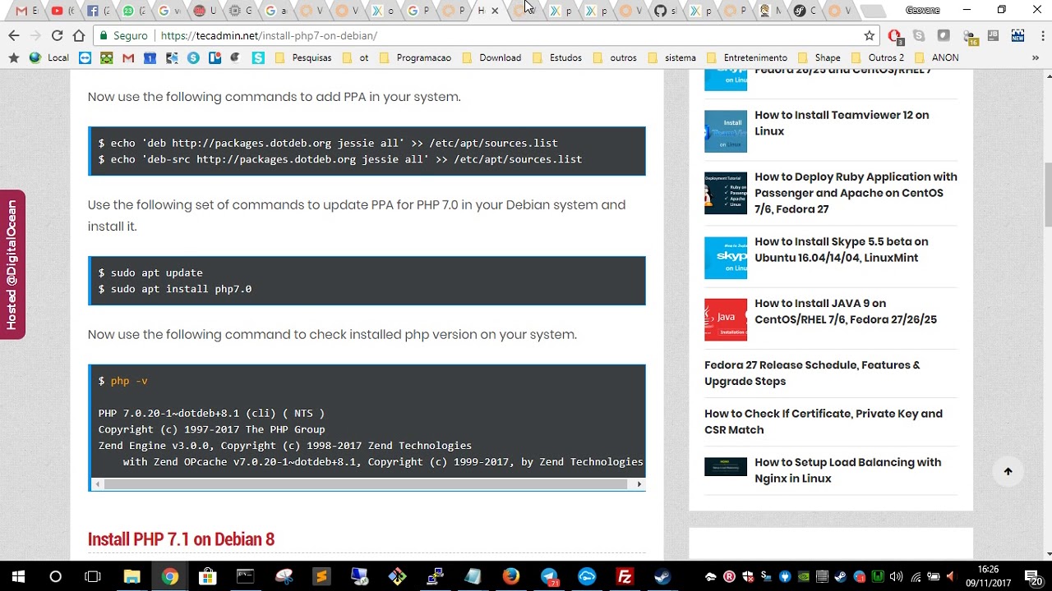Bookmark this page with star icon
This screenshot has height=591, width=1052.
tap(869, 35)
